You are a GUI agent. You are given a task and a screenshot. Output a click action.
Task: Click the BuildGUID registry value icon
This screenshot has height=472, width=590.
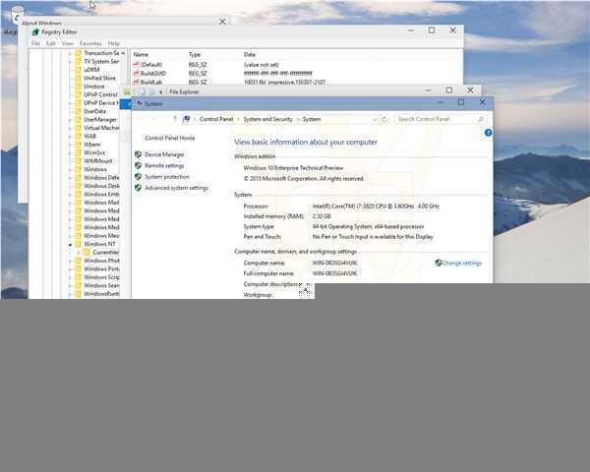(x=137, y=73)
